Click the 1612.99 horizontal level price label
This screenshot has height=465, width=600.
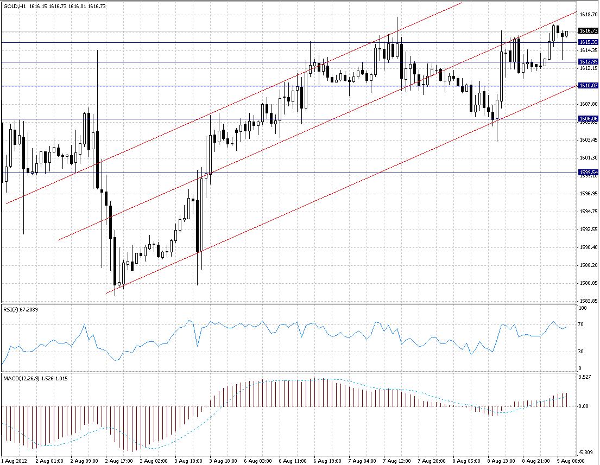[588, 61]
